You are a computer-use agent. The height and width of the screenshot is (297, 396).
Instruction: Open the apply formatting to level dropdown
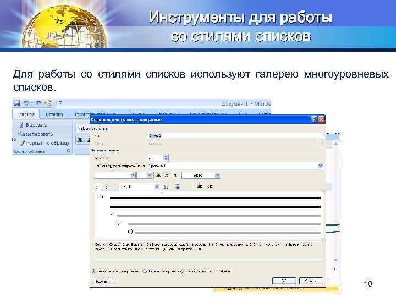[320, 166]
